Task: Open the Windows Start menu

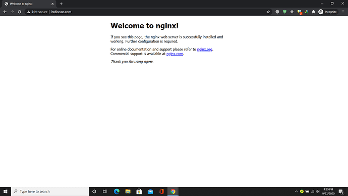Action: [x=6, y=191]
